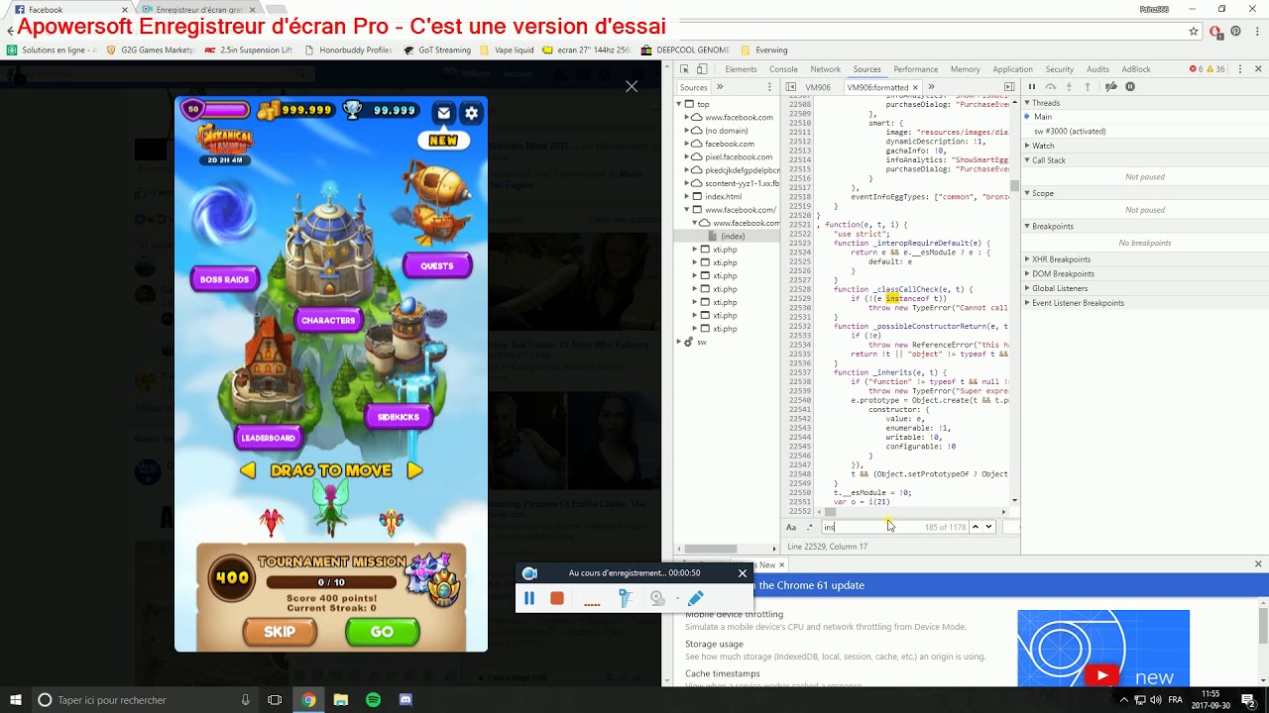Open the mail envelope icon in the game
Image resolution: width=1269 pixels, height=713 pixels.
[444, 113]
